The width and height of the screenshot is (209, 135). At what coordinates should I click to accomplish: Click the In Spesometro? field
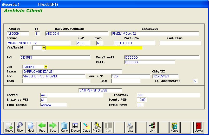[195, 81]
